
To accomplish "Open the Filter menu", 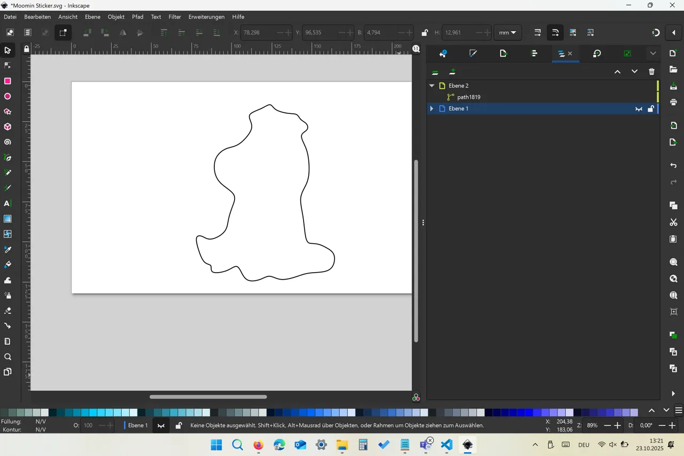I will click(175, 17).
